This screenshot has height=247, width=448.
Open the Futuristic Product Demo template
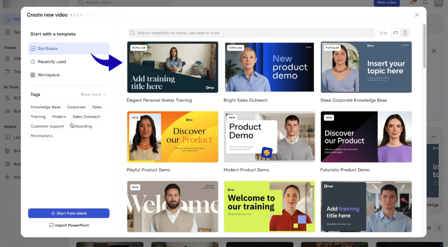coord(366,137)
